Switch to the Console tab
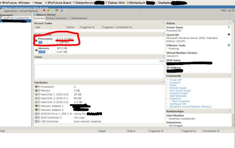 pyautogui.click(x=61, y=18)
